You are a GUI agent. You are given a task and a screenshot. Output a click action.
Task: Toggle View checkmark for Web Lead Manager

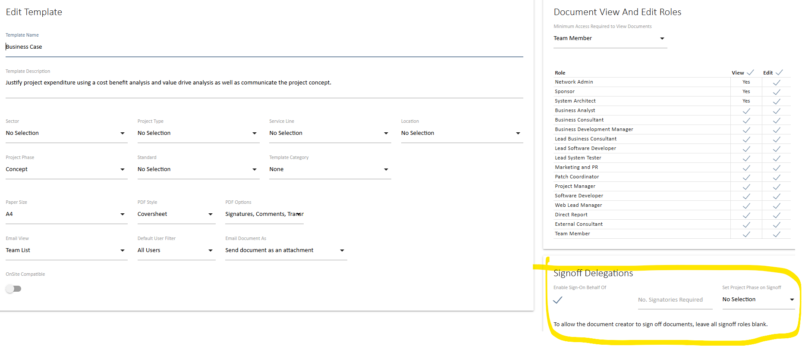746,206
